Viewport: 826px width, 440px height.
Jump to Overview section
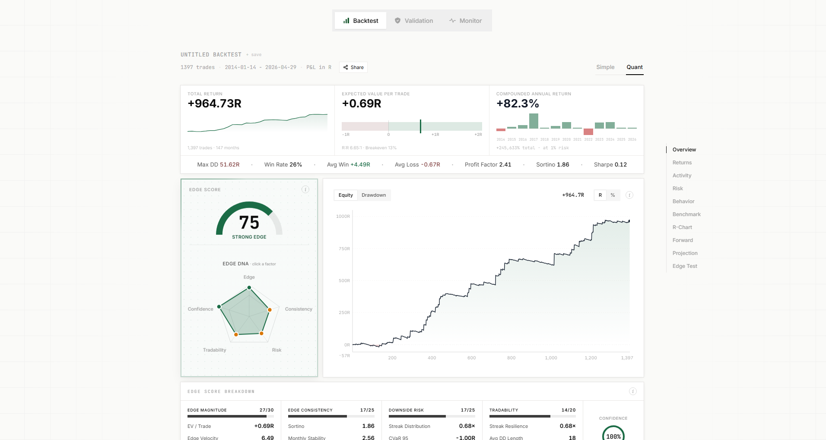coord(684,150)
